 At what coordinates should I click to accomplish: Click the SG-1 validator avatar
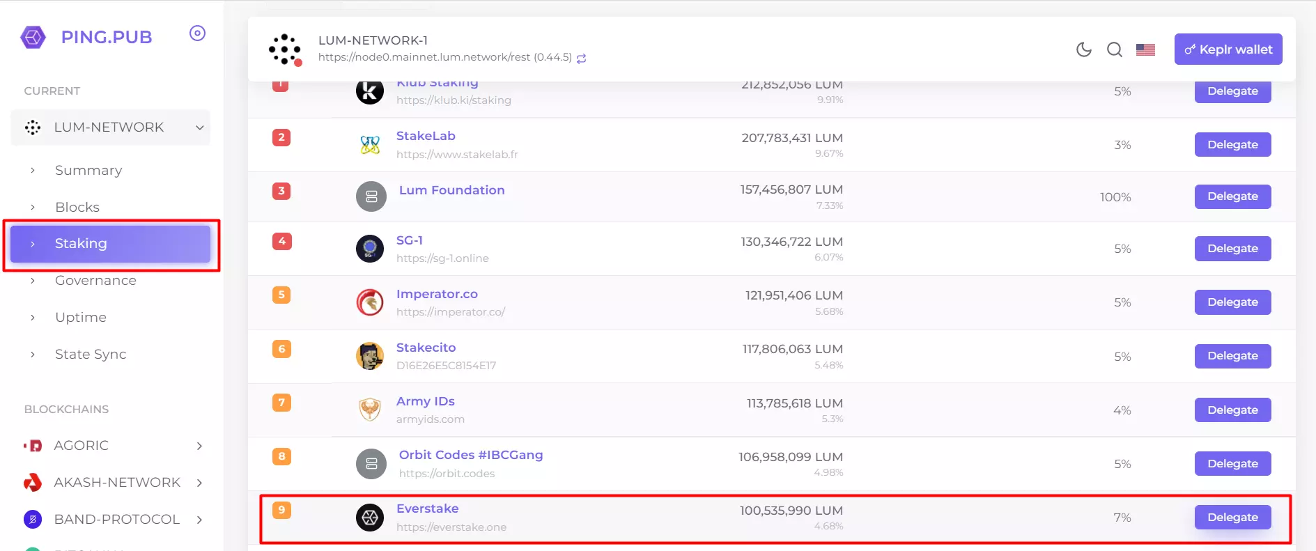click(370, 249)
